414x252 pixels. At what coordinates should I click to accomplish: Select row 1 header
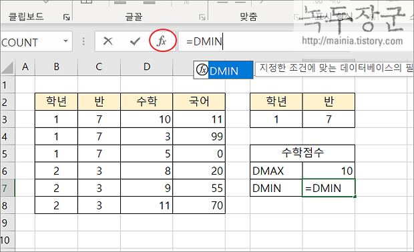coord(7,85)
